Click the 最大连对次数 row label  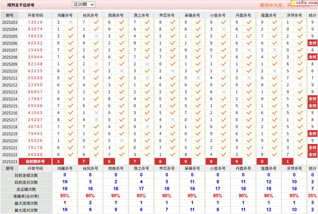26,210
